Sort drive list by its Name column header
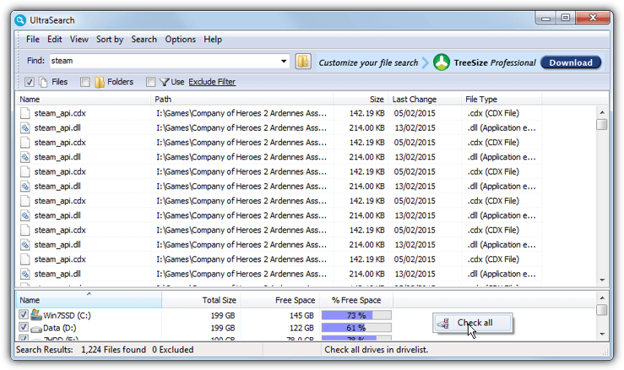The image size is (624, 370). [x=89, y=300]
